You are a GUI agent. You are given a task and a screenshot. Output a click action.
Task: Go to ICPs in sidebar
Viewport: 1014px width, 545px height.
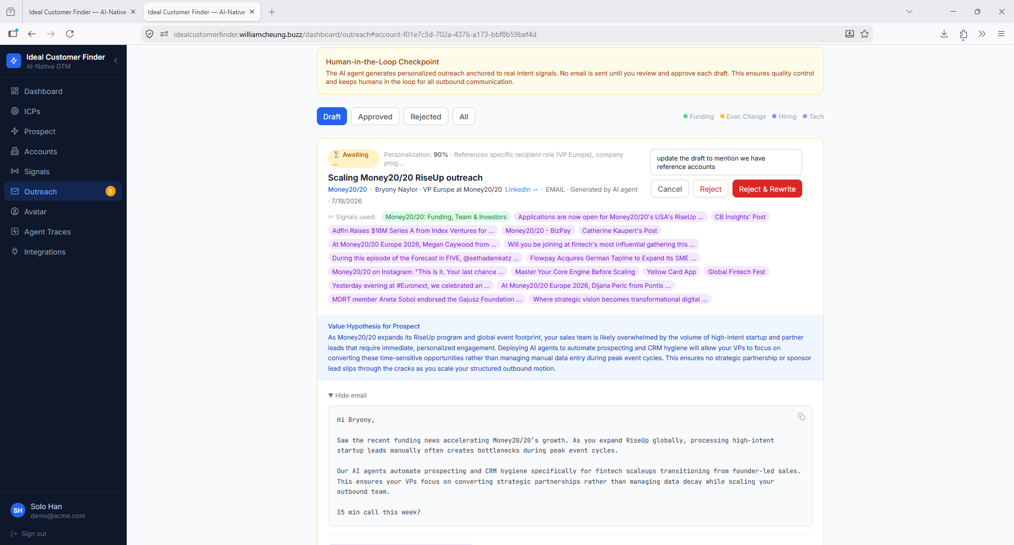(63, 111)
